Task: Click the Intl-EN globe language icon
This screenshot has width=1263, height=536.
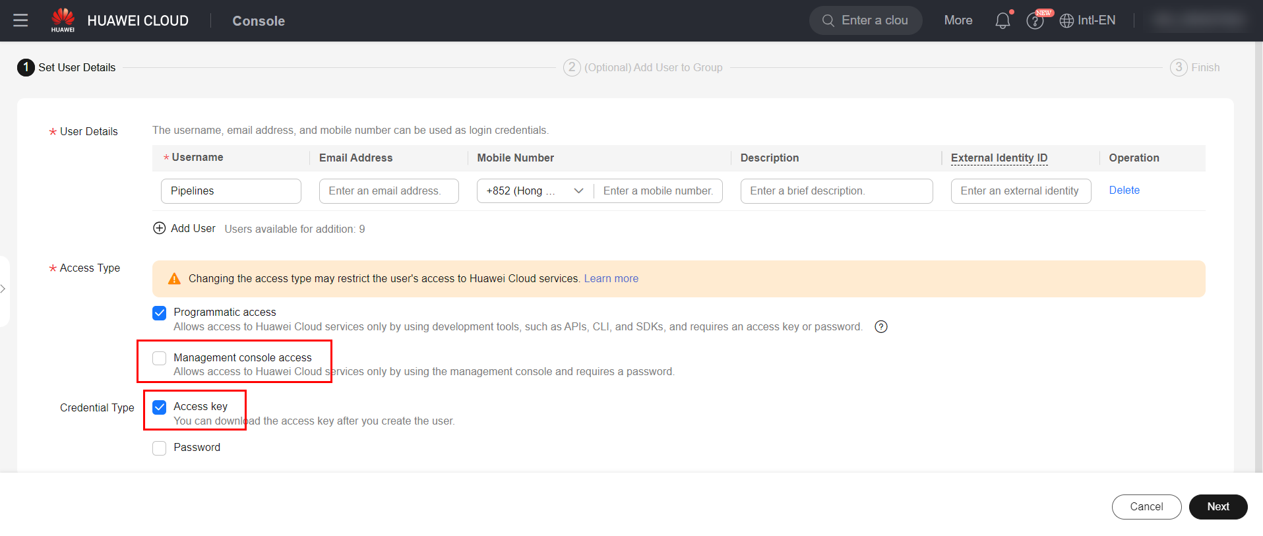Action: [1066, 21]
